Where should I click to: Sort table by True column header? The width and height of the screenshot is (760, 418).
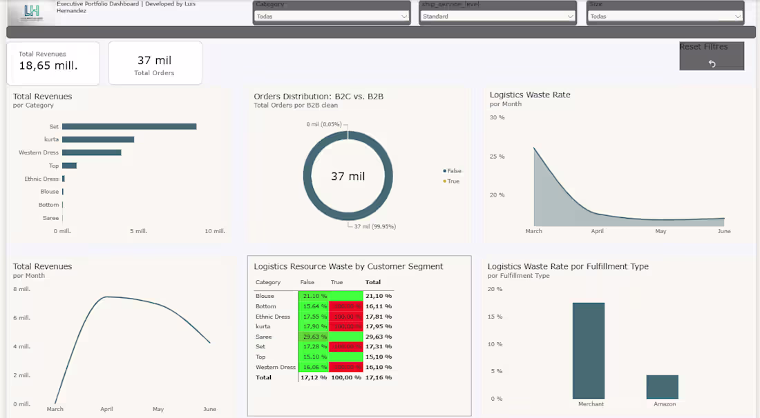point(337,282)
